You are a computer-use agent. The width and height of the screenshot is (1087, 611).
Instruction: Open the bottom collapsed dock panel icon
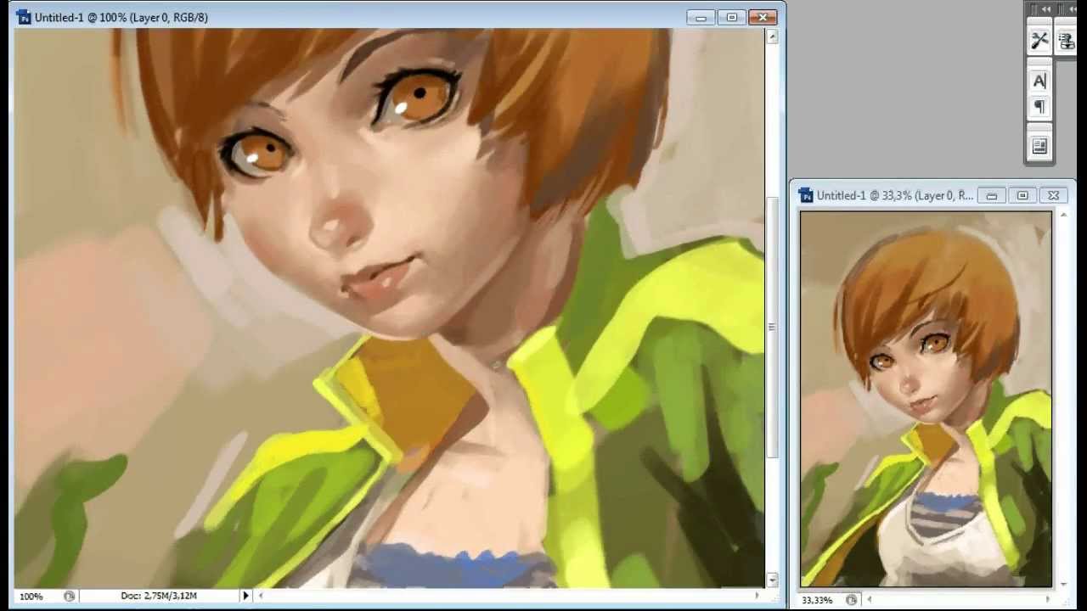(1039, 147)
